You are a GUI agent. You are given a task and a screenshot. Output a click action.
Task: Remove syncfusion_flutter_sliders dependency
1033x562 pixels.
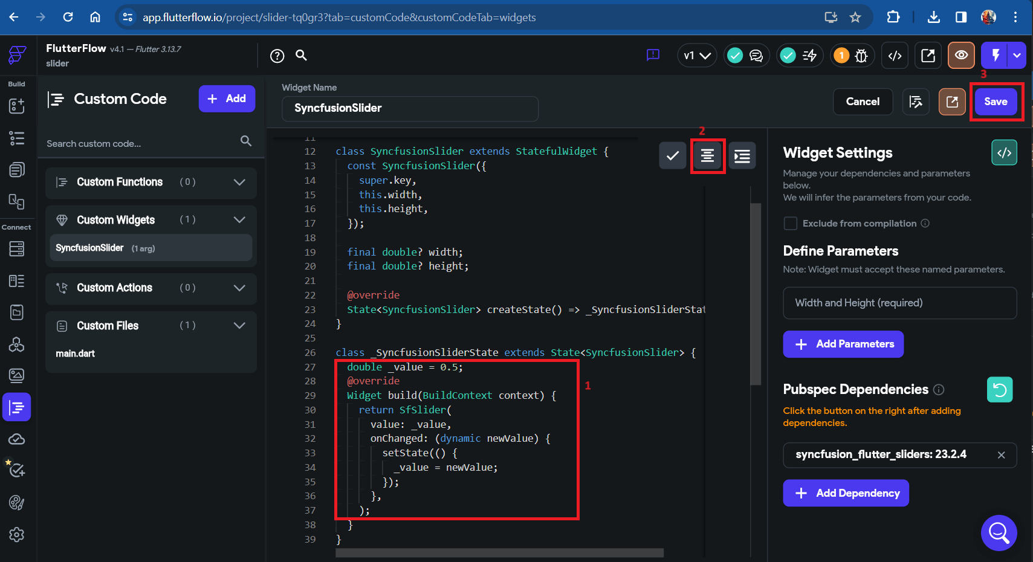1001,455
